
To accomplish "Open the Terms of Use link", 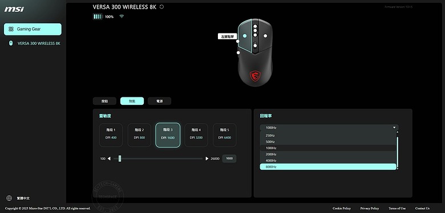I will tap(397, 208).
